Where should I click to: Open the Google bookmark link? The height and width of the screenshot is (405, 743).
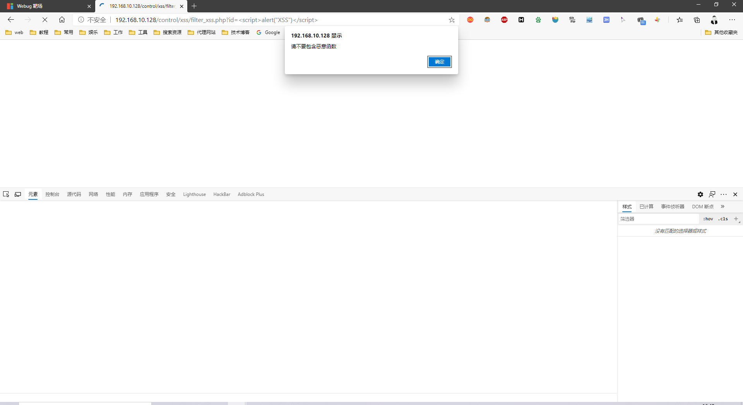tap(268, 32)
